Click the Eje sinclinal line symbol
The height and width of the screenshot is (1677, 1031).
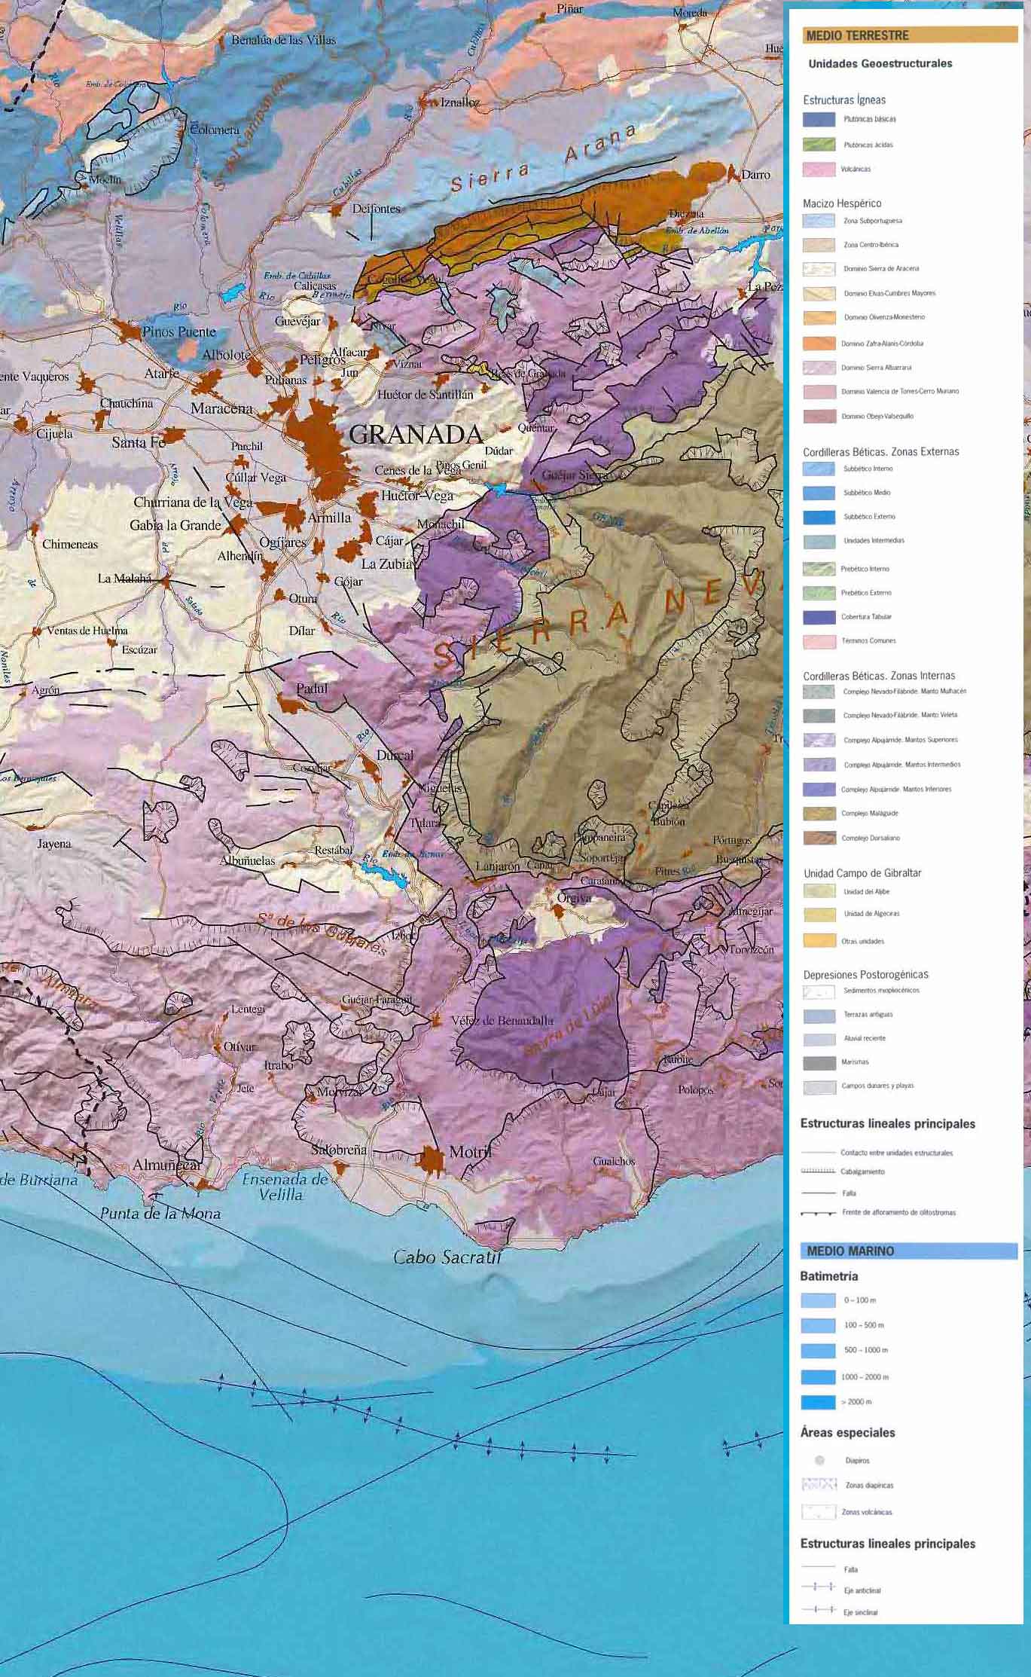[x=819, y=1609]
